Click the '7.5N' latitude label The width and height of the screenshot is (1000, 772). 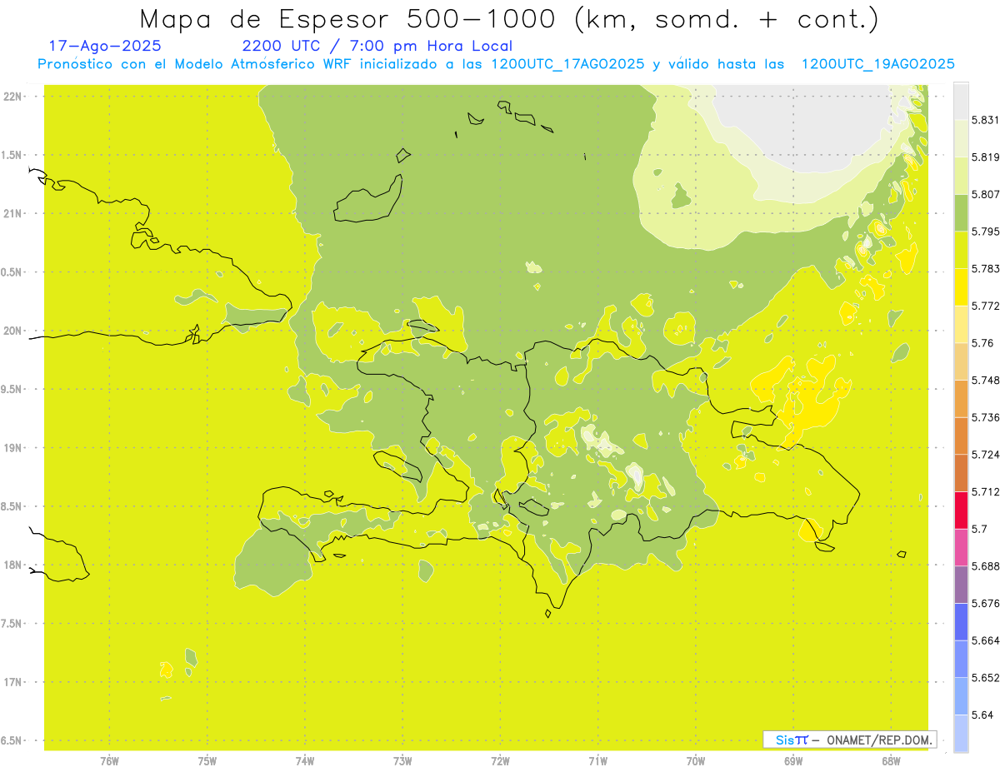[12, 624]
